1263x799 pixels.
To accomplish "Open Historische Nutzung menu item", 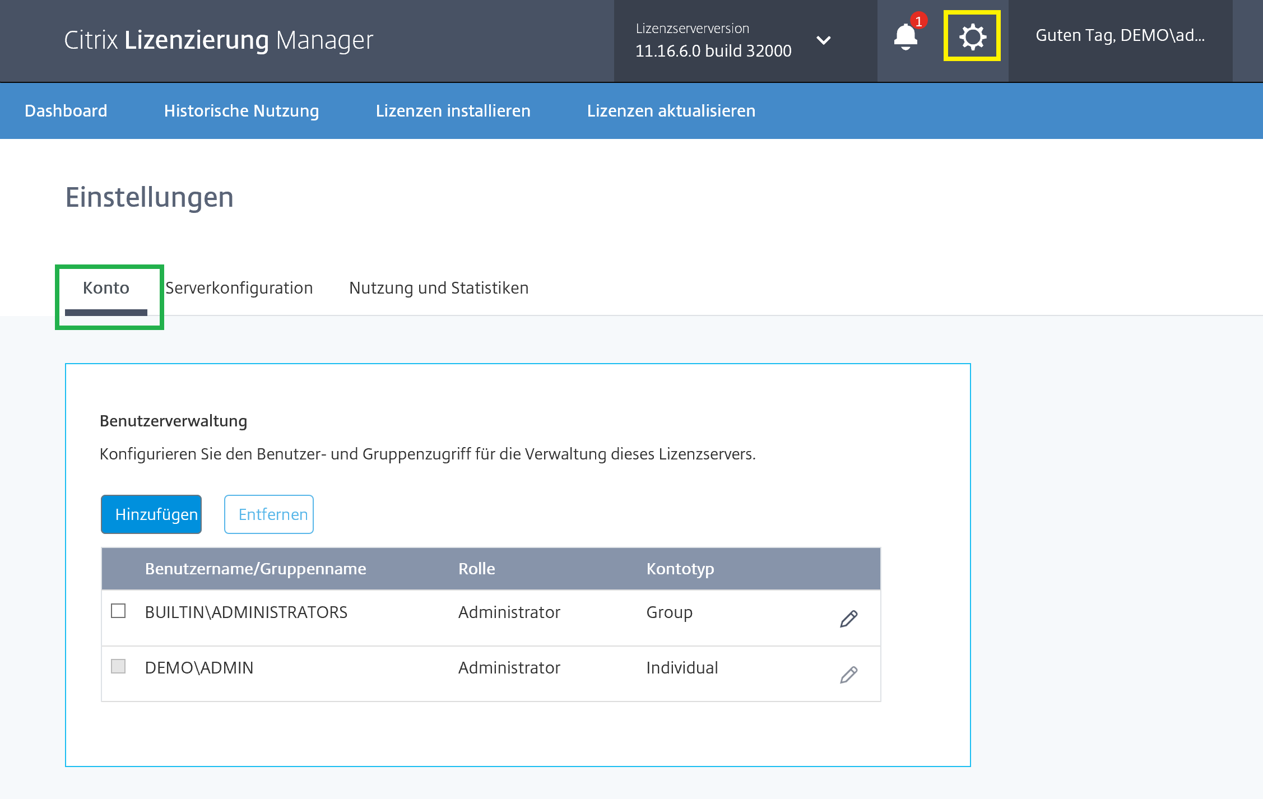I will [242, 111].
